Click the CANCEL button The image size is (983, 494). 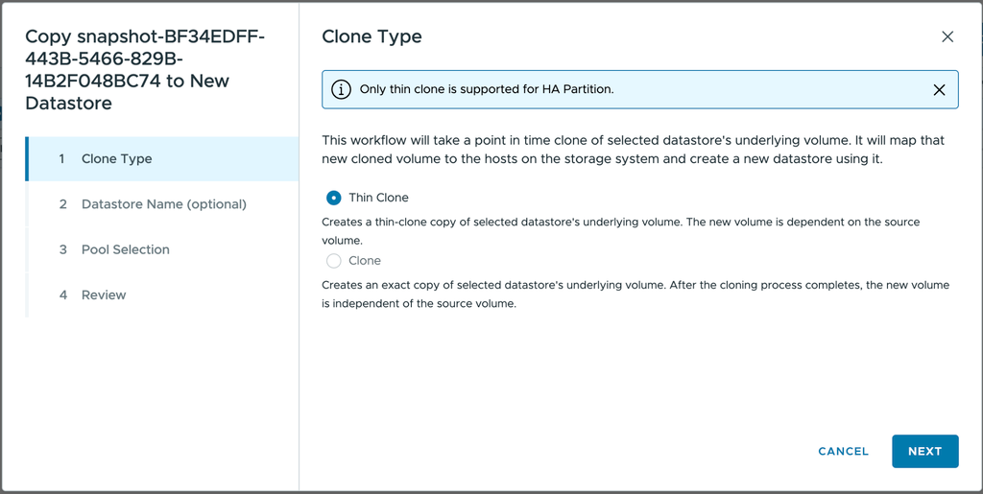(x=843, y=452)
